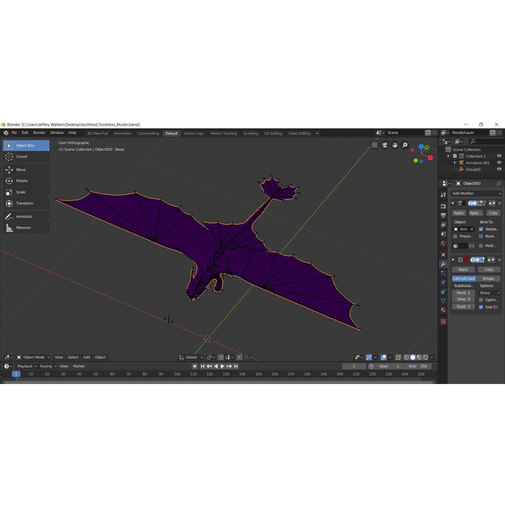Open the Object Mode dropdown
The height and width of the screenshot is (505, 505).
[33, 357]
